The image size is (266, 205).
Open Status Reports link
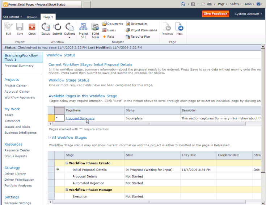click(16, 156)
